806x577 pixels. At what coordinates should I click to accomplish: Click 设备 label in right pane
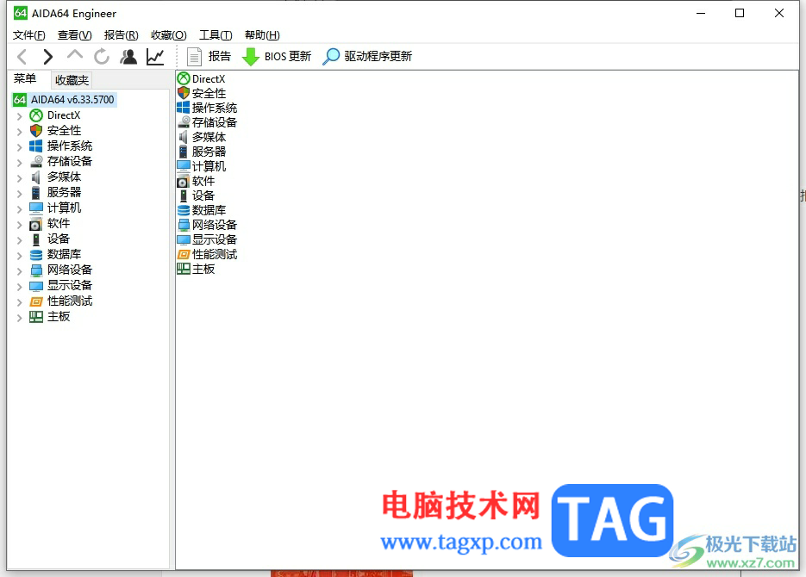[203, 195]
